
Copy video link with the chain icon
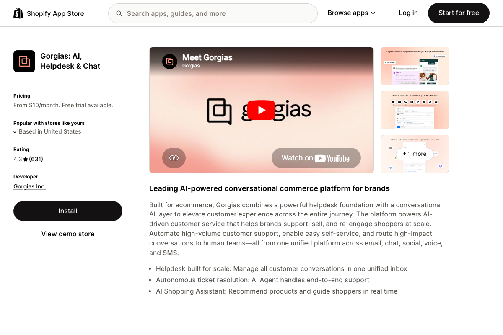point(174,158)
